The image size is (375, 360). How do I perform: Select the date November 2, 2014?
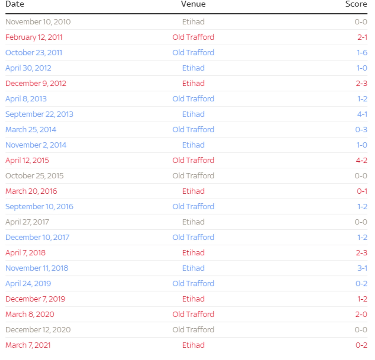36,145
